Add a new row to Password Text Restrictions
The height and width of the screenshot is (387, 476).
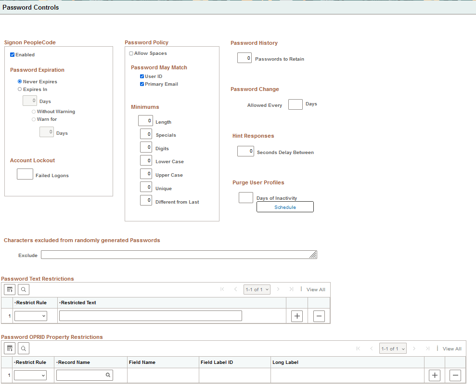(x=296, y=316)
